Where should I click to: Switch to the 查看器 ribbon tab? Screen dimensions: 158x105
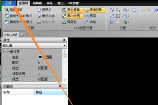[23, 3]
